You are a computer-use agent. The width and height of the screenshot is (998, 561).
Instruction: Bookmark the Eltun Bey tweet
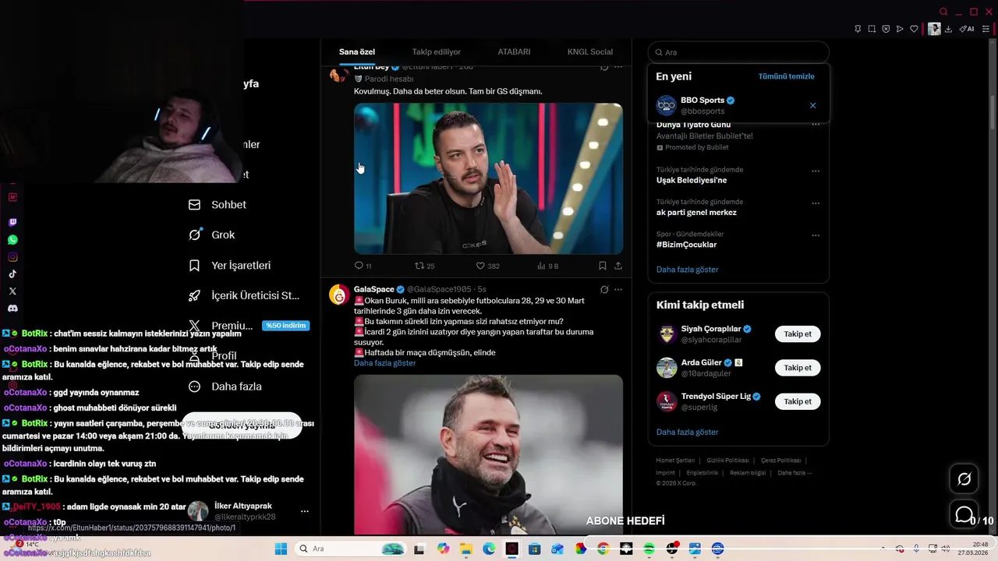pos(603,266)
